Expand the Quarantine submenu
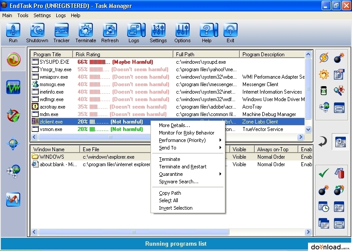The width and height of the screenshot is (352, 251). [x=188, y=174]
